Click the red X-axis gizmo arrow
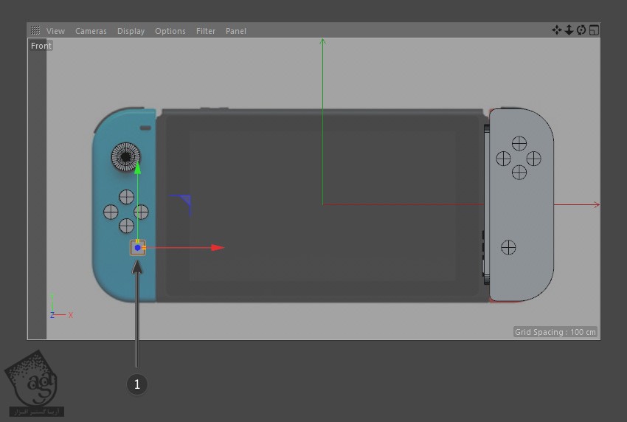627x422 pixels. (x=218, y=248)
